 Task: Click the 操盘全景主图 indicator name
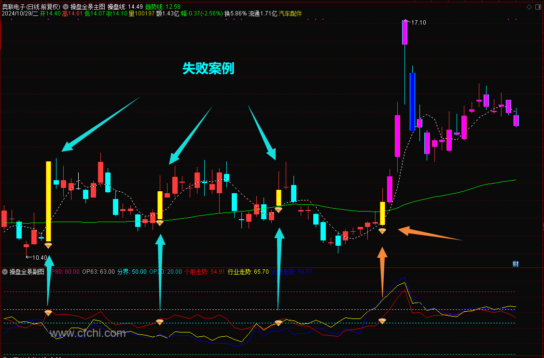pyautogui.click(x=88, y=7)
